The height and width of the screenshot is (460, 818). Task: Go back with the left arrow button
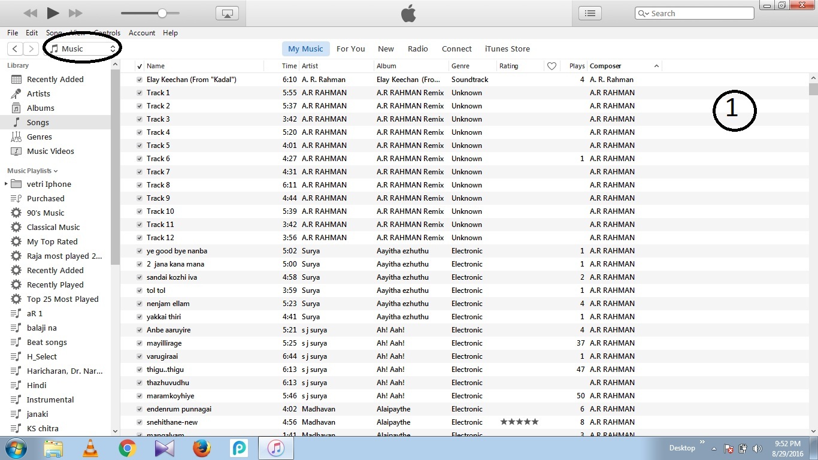tap(15, 49)
